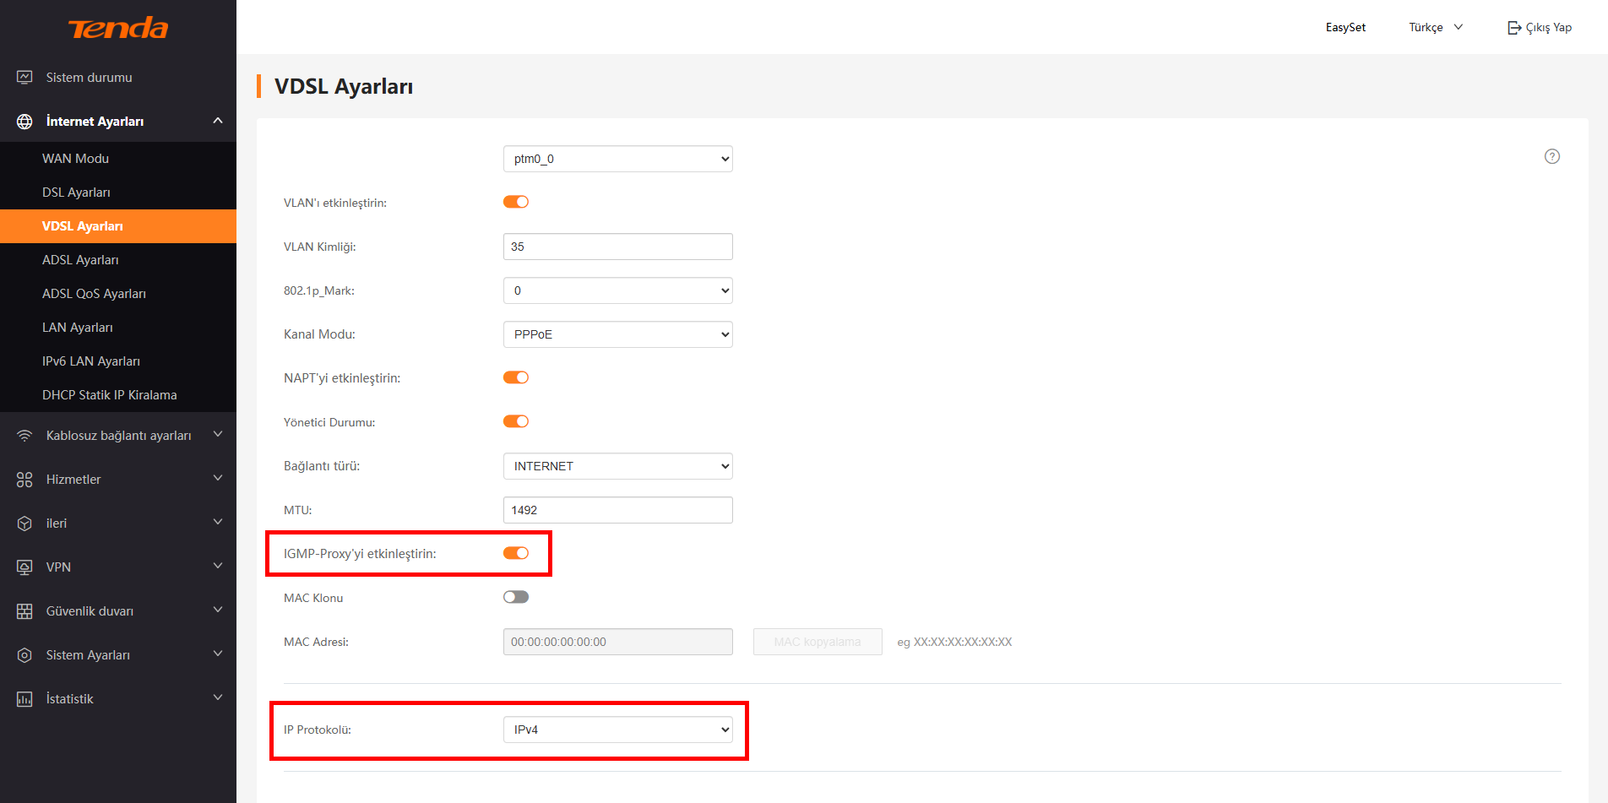
Task: Click the Sistem durumu monitor icon
Action: coord(24,78)
